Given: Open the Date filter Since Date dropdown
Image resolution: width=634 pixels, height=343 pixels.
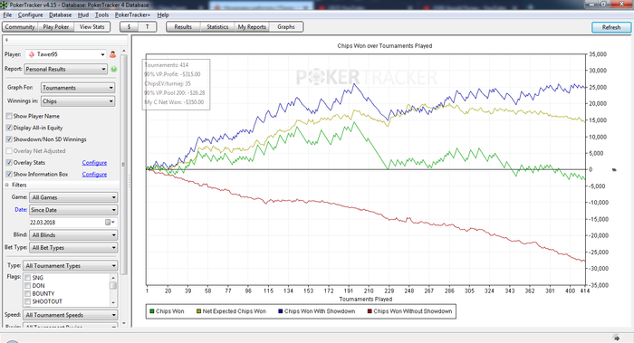Looking at the screenshot, I should (x=73, y=210).
